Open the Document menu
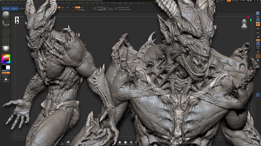The image size is (261, 146). point(19,3)
